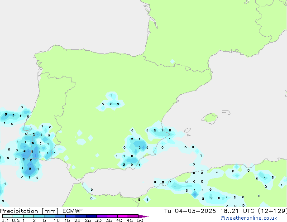Viewport: 287px width, 222px height.
Task: Click the '50' legend value label
Action: click(140, 220)
